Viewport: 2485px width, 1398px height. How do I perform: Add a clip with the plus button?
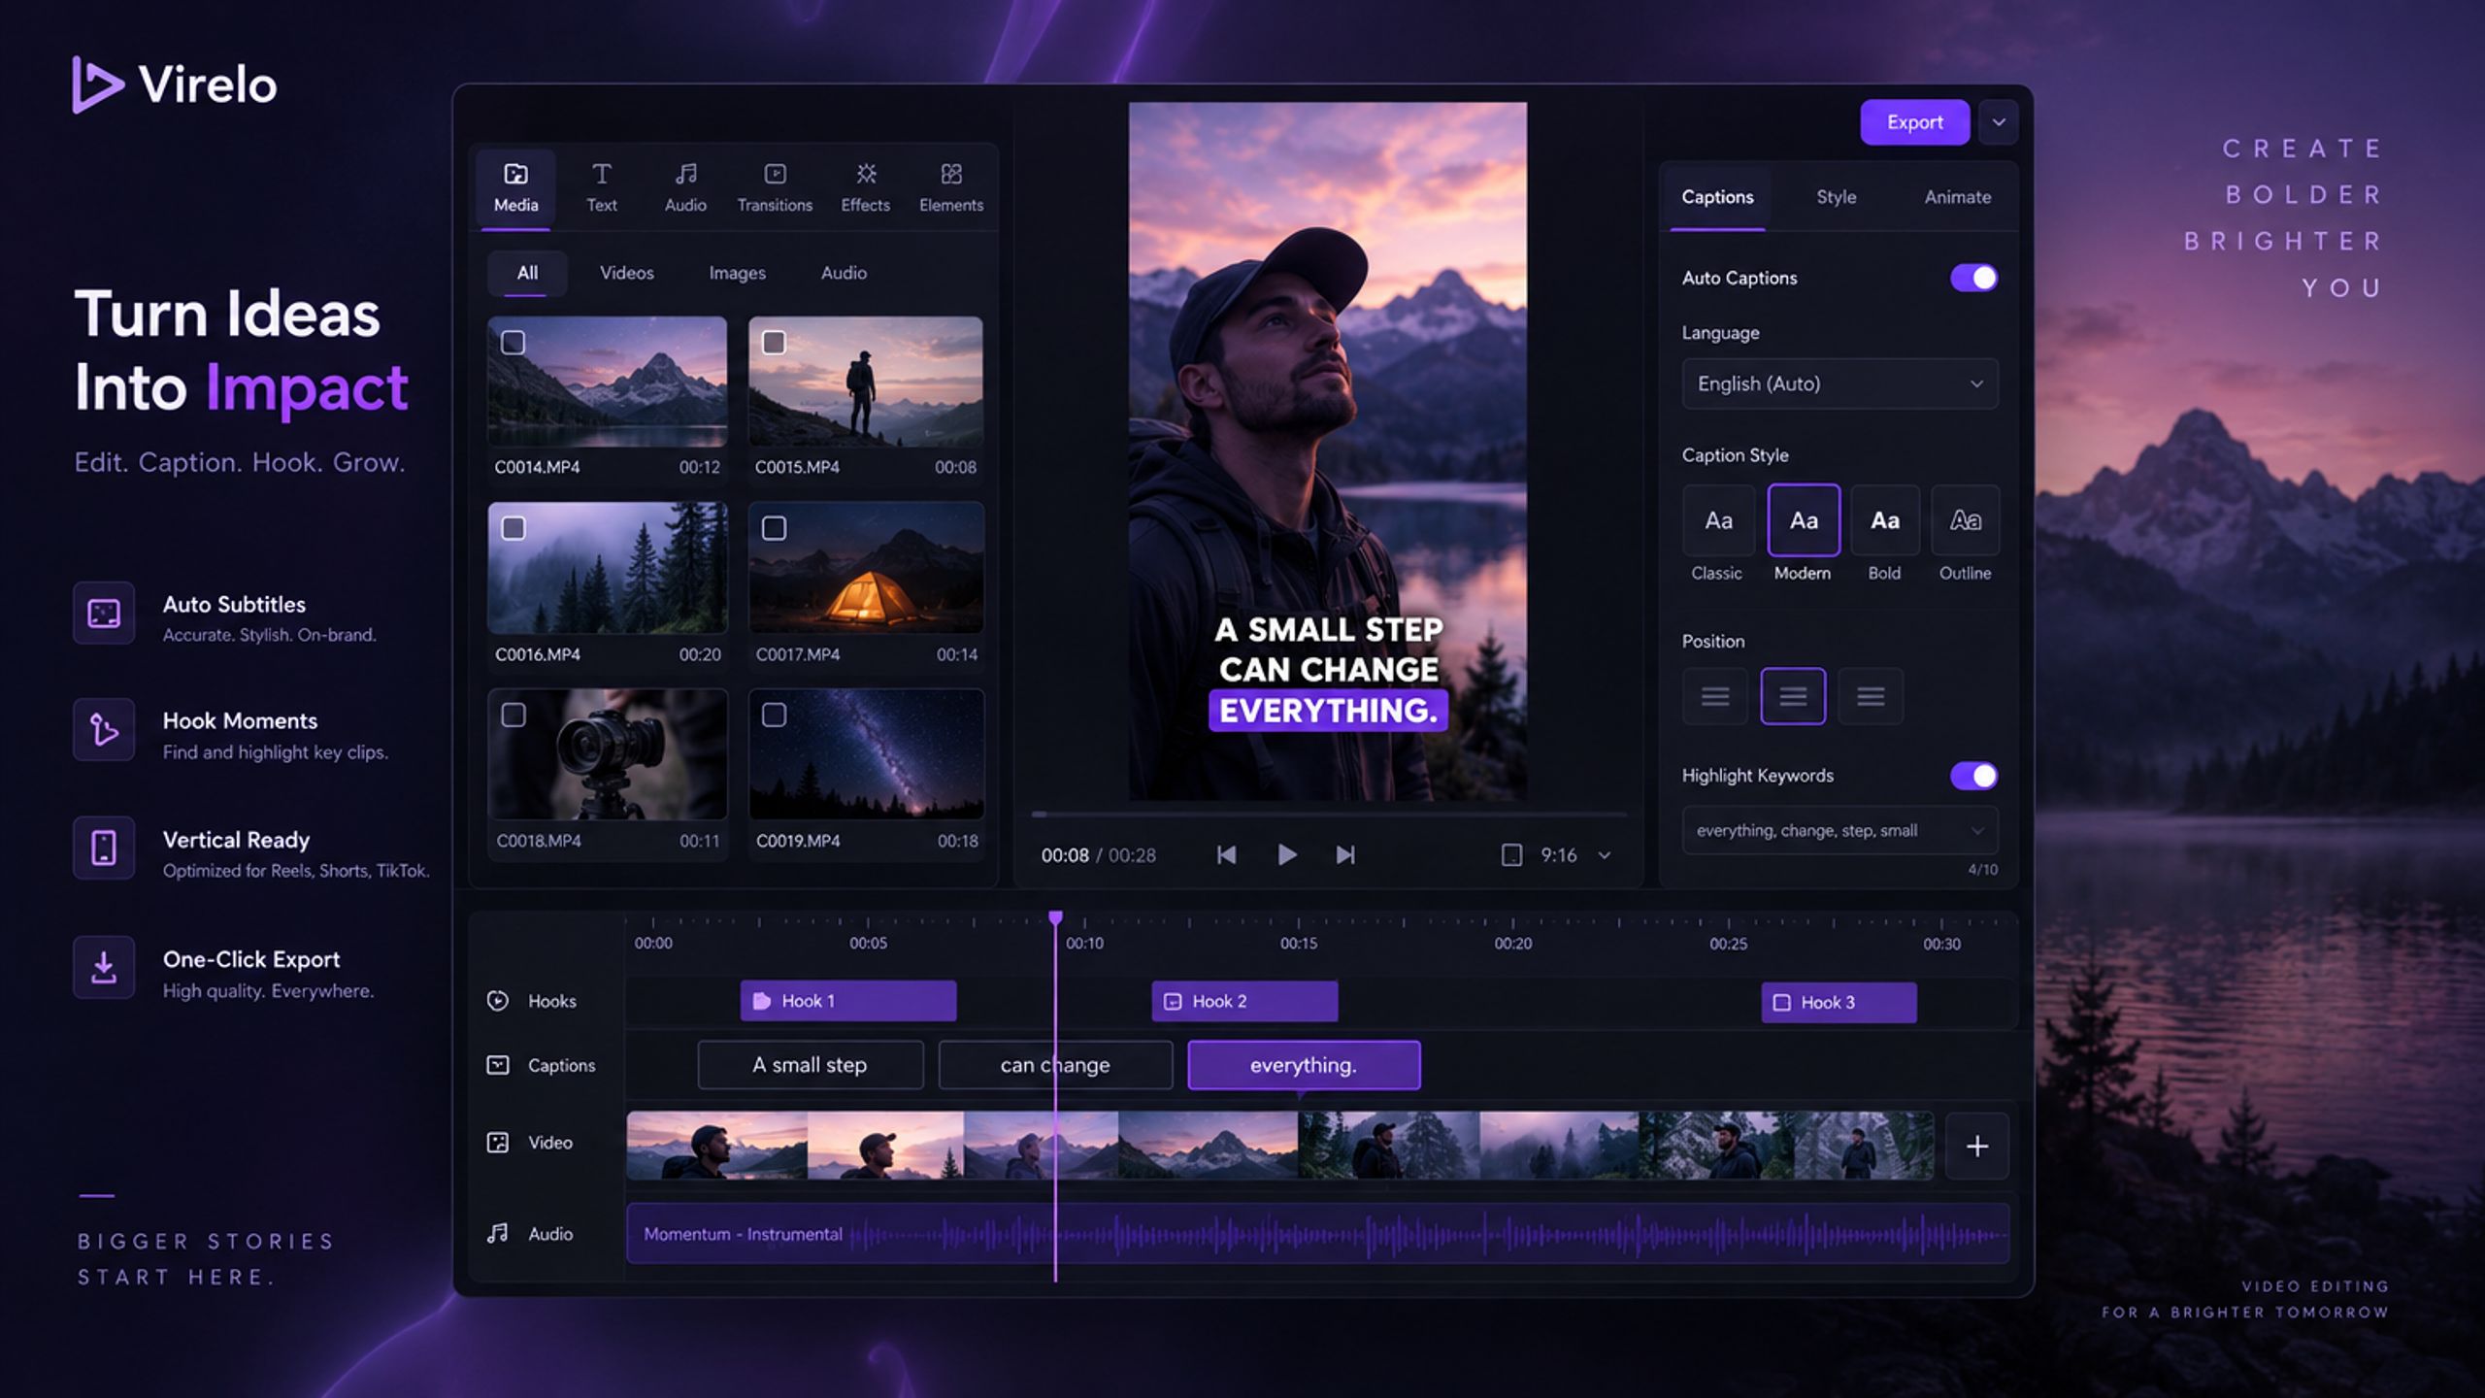pos(1976,1146)
